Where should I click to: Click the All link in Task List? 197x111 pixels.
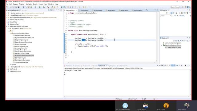coord(175,16)
